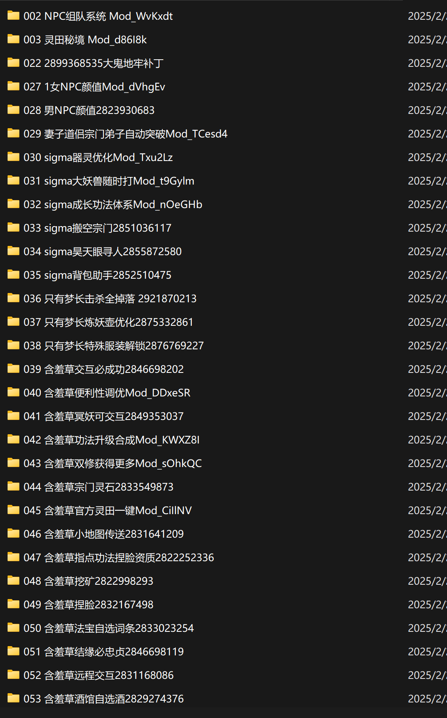Image resolution: width=447 pixels, height=718 pixels.
Task: Select 045 含羞草官方灵田一键Mod_CiIlNV entry
Action: coord(108,510)
